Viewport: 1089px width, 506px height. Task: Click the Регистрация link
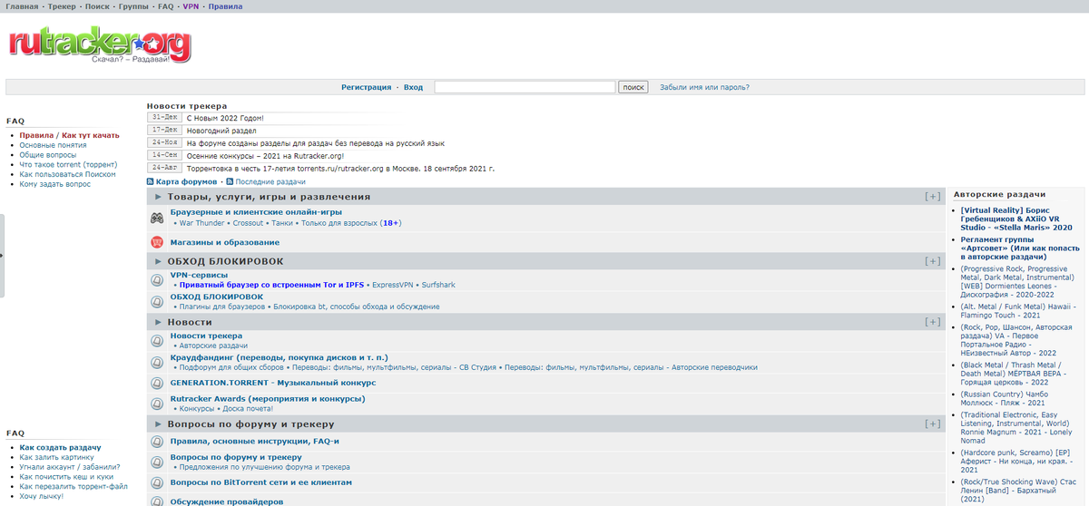pyautogui.click(x=366, y=88)
